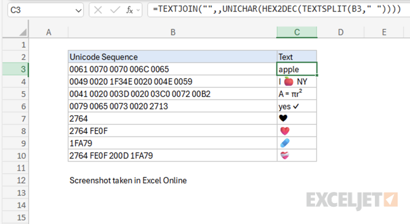Select row 8 header
Viewport: 410px width, 224px height.
[x=15, y=131]
